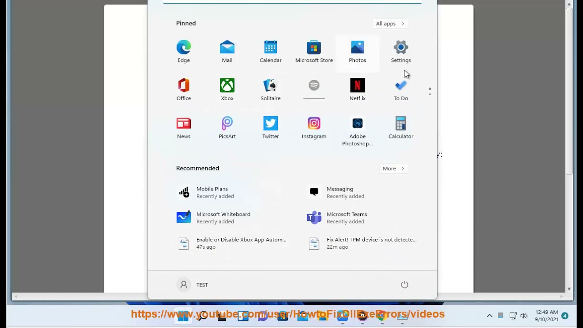The height and width of the screenshot is (328, 583).
Task: Open Twitter
Action: pyautogui.click(x=271, y=128)
